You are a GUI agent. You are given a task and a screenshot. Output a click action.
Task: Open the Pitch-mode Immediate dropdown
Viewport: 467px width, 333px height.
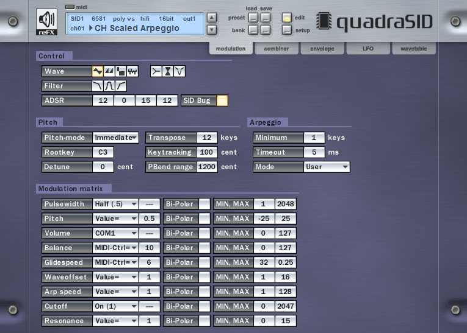tap(115, 138)
